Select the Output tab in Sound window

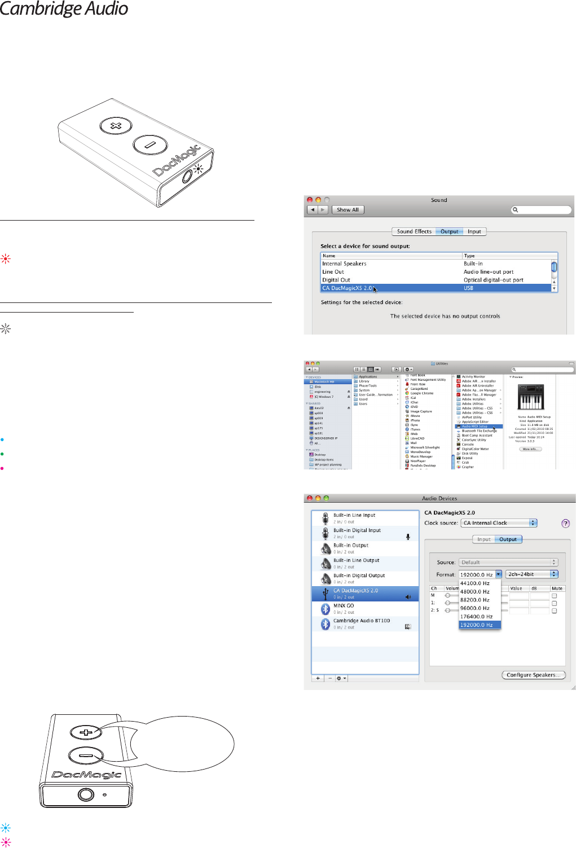tap(450, 231)
